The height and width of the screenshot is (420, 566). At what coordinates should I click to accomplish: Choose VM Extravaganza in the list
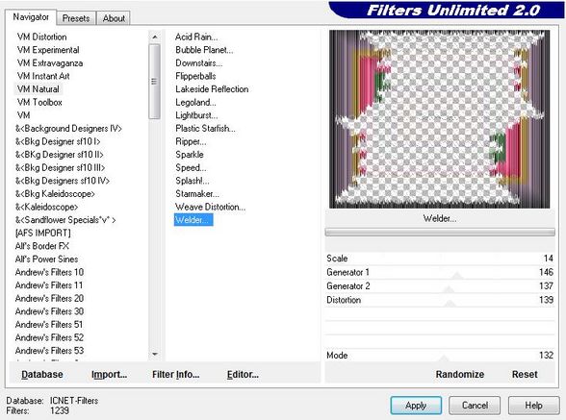(x=50, y=63)
